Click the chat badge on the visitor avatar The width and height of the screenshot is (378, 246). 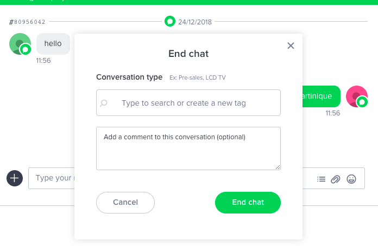click(26, 49)
